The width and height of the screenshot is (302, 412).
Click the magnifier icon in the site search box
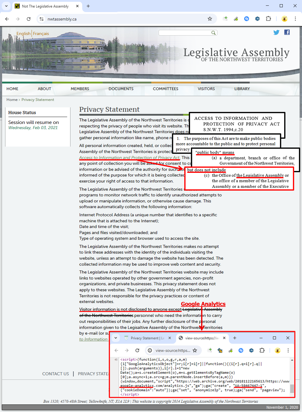[x=213, y=33]
